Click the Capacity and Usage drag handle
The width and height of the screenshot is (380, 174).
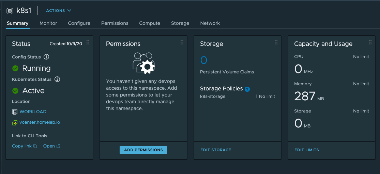pos(370,42)
